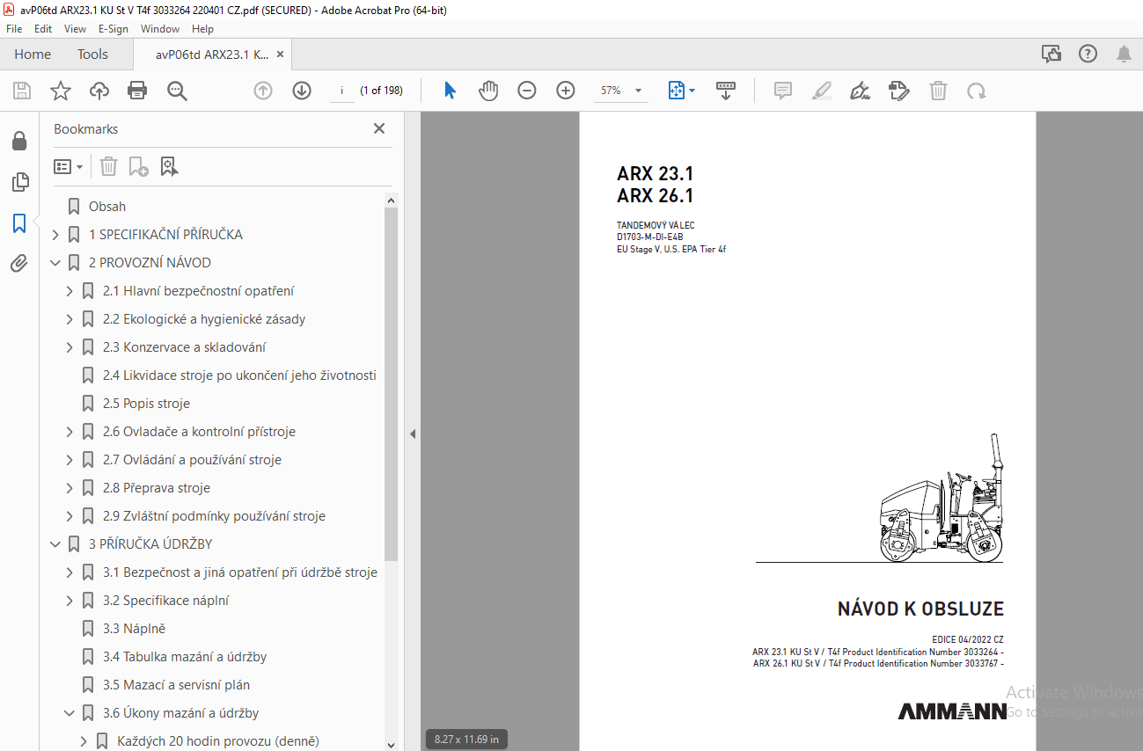The width and height of the screenshot is (1143, 751).
Task: Close the avP06td ARX23.1 document tab
Action: 280,55
